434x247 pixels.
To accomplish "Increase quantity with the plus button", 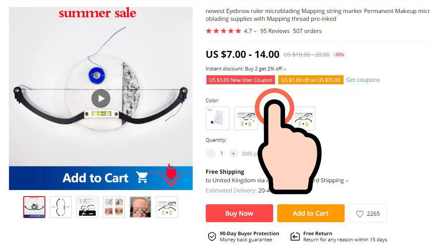I will point(233,153).
